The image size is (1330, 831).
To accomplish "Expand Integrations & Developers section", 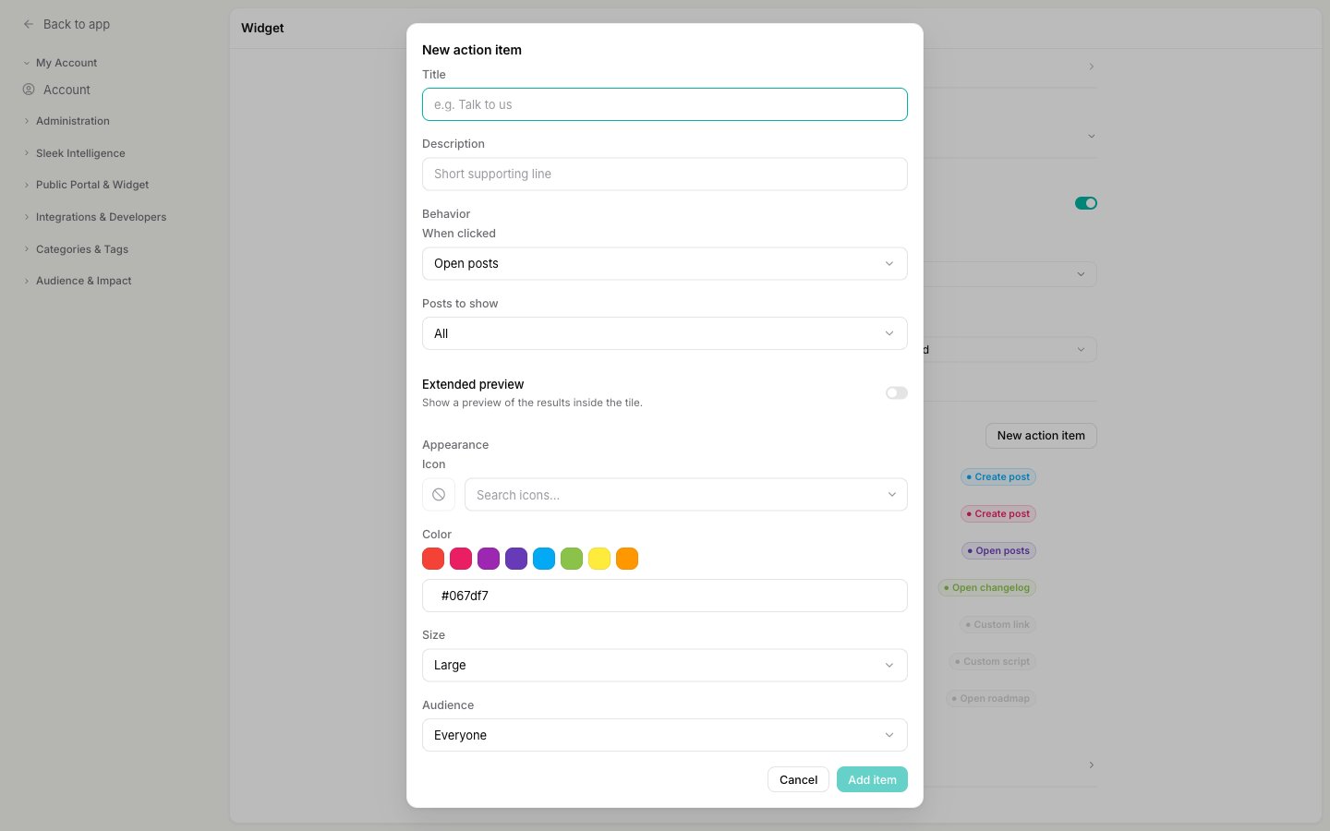I will (x=94, y=217).
